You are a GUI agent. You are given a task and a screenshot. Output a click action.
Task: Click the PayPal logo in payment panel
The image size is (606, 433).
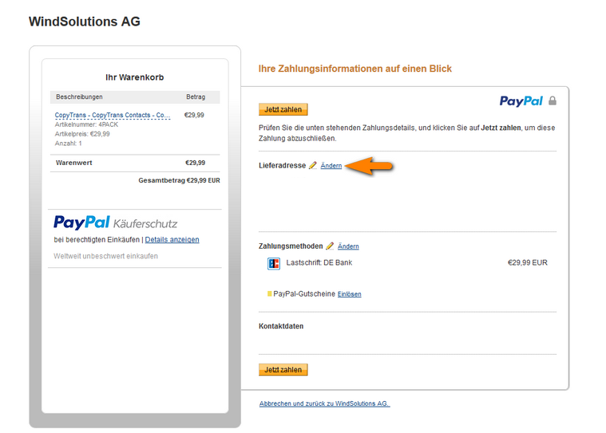(521, 100)
